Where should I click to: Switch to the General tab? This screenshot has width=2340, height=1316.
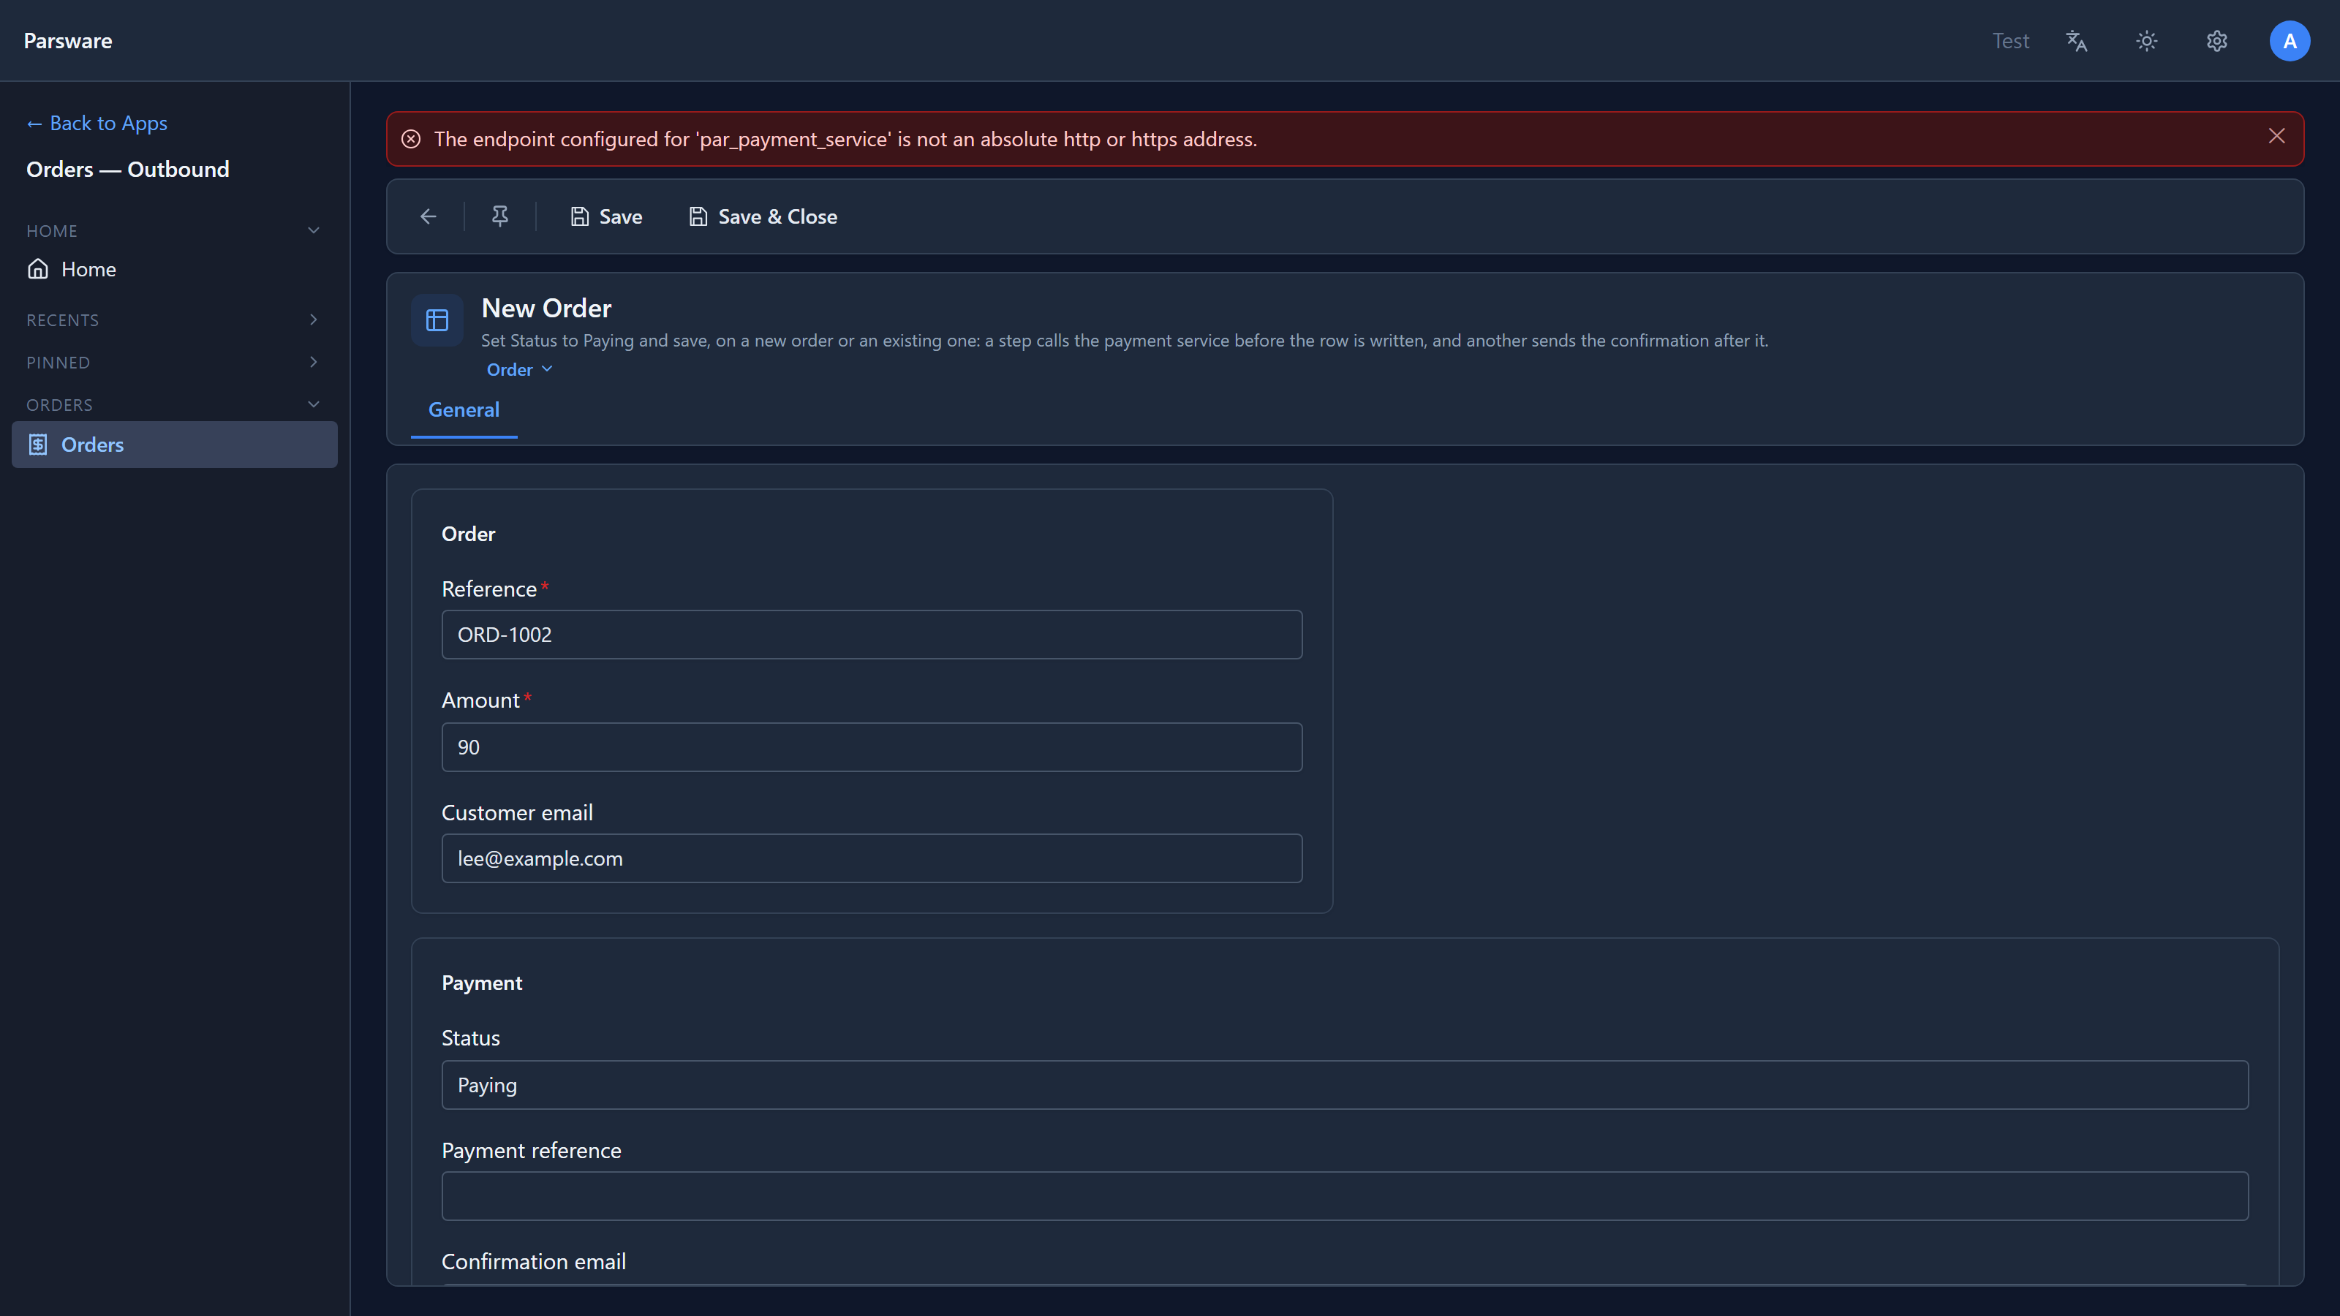coord(464,409)
